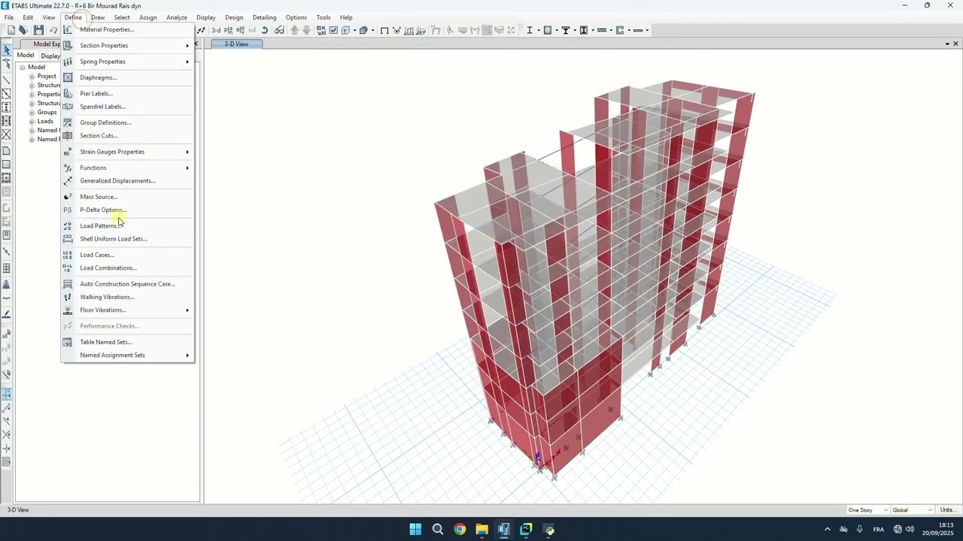The height and width of the screenshot is (541, 963).
Task: Click the Undo toolbar icon
Action: click(53, 30)
